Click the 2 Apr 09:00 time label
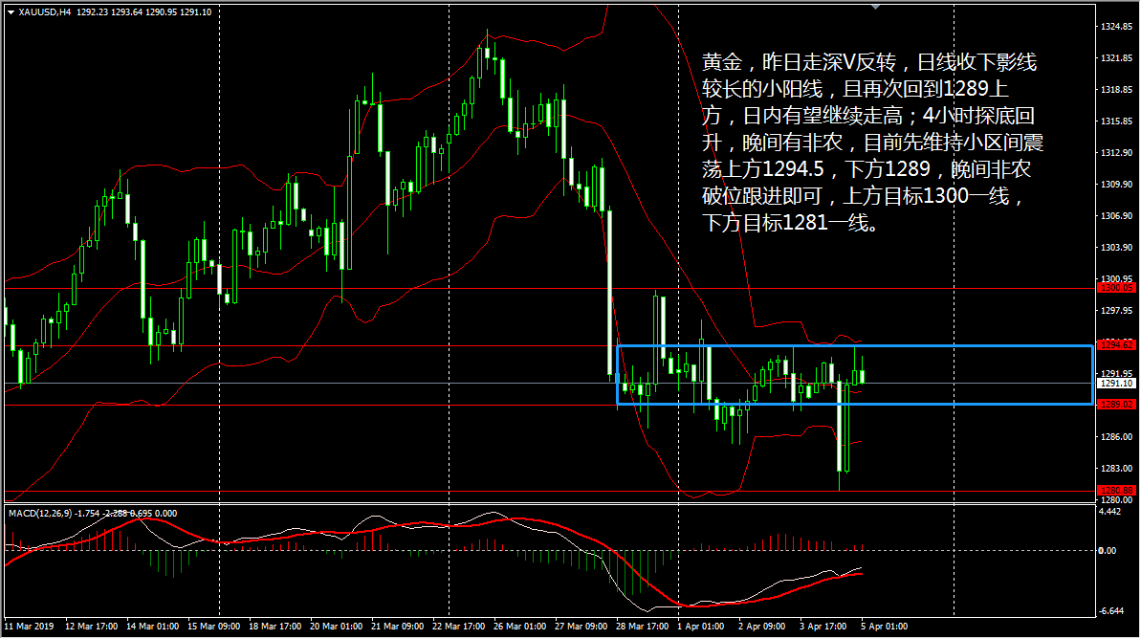Image resolution: width=1141 pixels, height=639 pixels. [x=761, y=626]
